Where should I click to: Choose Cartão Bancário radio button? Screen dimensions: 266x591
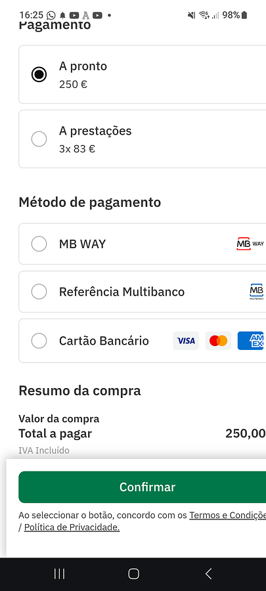tap(39, 341)
